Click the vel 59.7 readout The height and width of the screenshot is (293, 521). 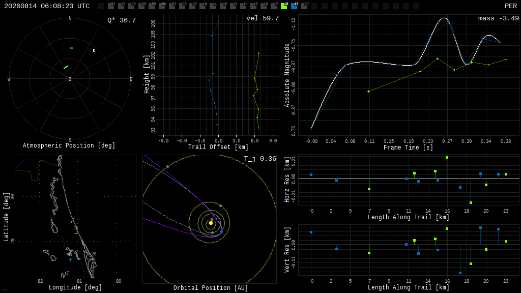point(262,18)
